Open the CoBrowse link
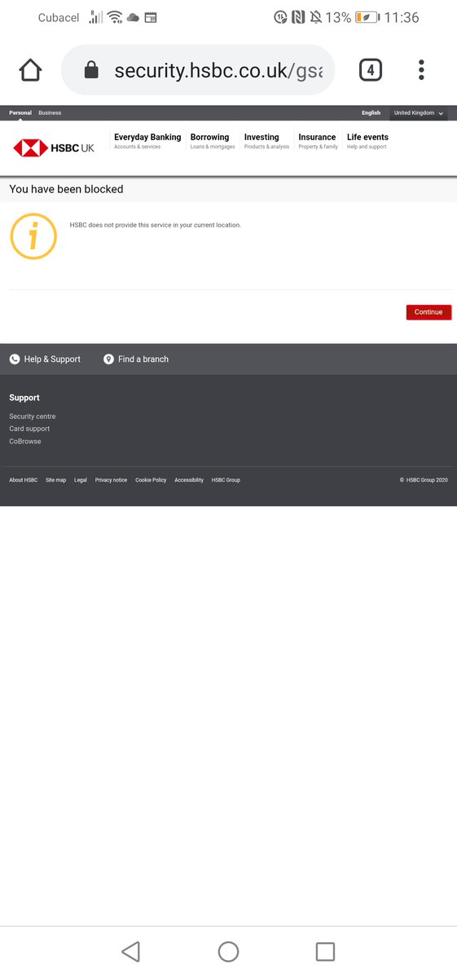The image size is (457, 978). [x=25, y=442]
